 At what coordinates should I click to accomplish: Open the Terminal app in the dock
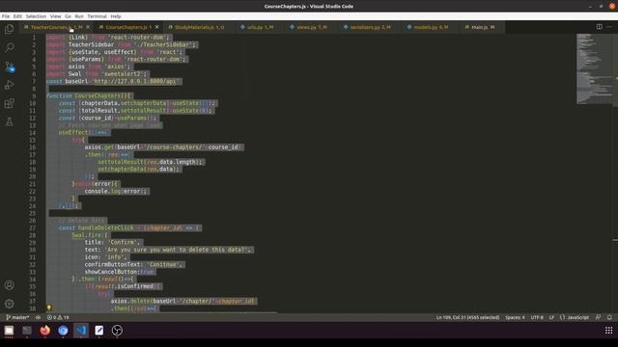[x=27, y=331]
